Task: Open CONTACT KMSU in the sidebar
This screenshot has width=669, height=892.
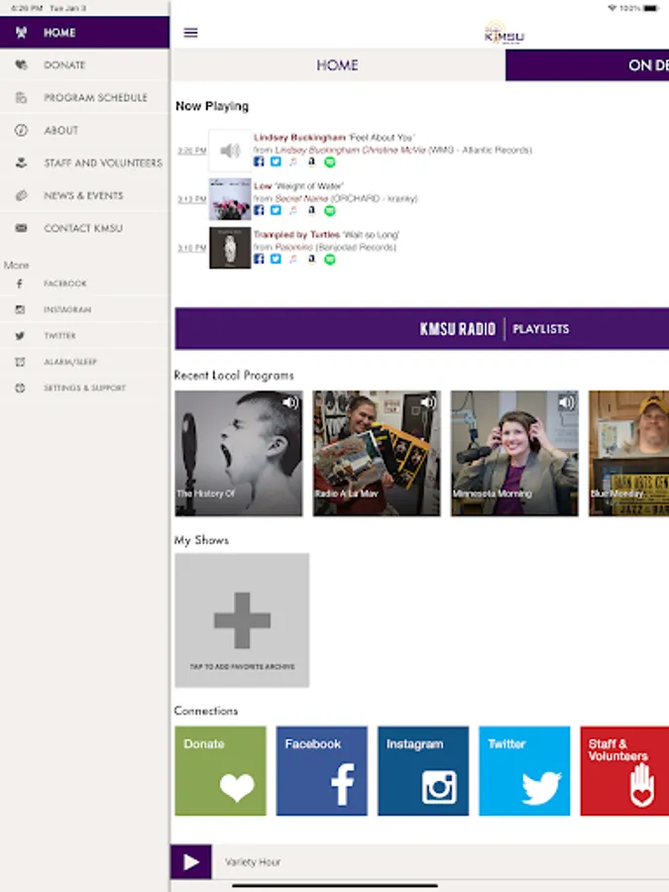Action: [x=84, y=228]
